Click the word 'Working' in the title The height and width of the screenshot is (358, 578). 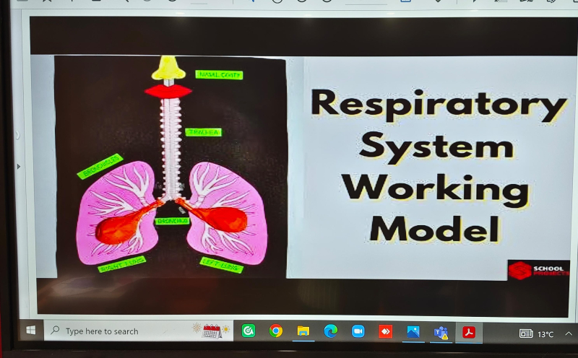[436, 190]
